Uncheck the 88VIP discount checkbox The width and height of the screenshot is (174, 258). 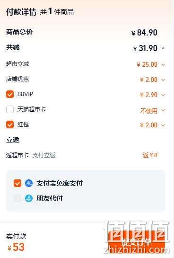pos(10,94)
